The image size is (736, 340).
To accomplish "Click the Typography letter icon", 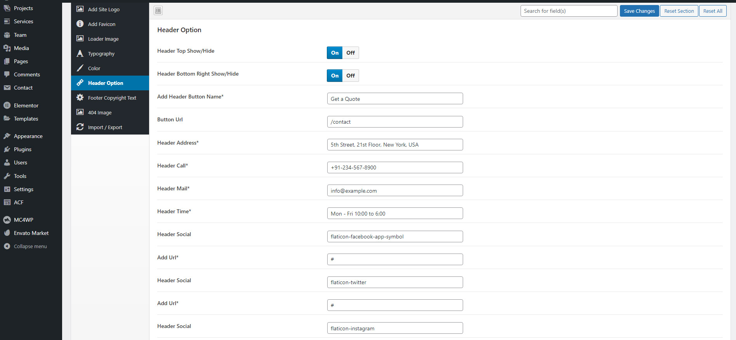I will pos(80,54).
